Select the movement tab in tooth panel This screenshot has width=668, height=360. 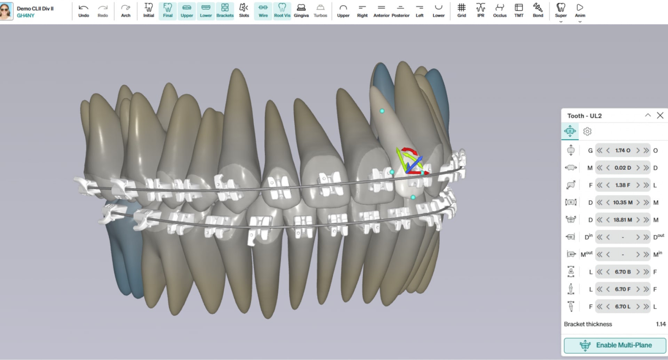pyautogui.click(x=570, y=131)
